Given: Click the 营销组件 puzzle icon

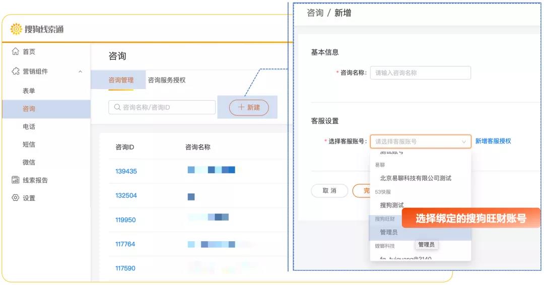Looking at the screenshot, I should click(x=15, y=71).
